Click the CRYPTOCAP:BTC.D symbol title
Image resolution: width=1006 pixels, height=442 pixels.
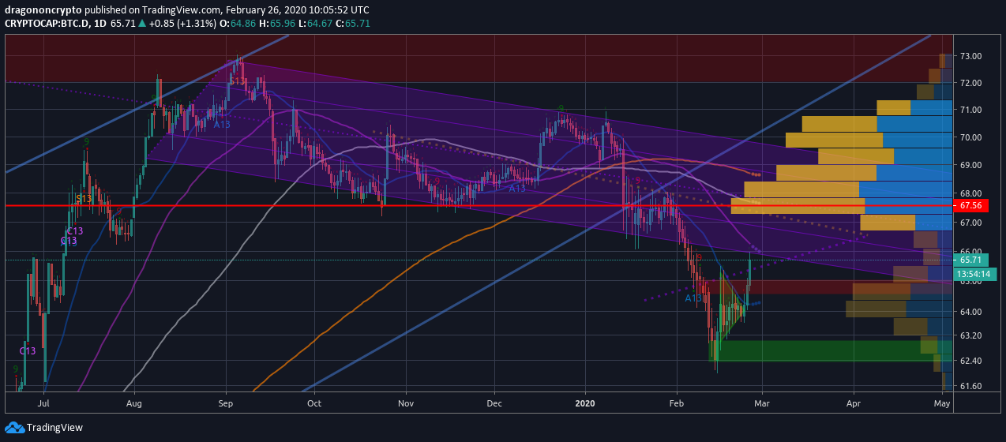[x=46, y=24]
